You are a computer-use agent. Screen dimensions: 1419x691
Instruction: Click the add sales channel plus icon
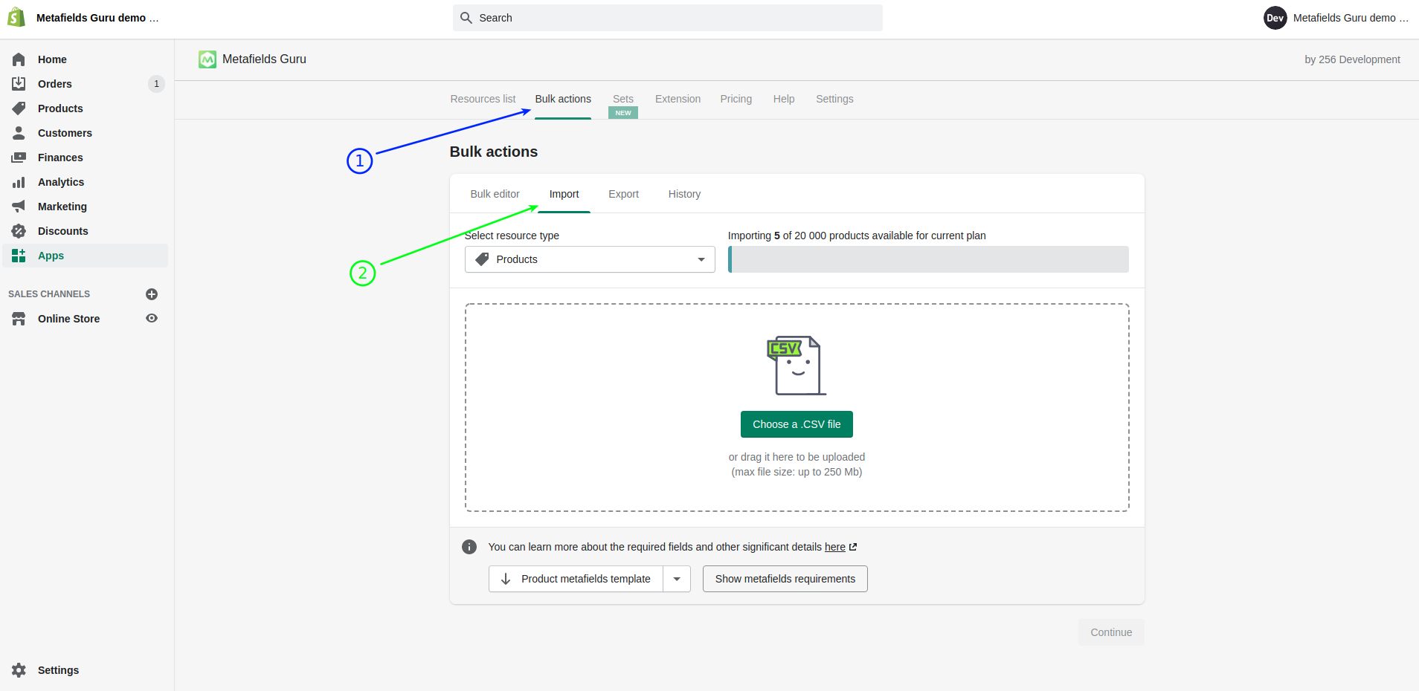click(x=152, y=293)
